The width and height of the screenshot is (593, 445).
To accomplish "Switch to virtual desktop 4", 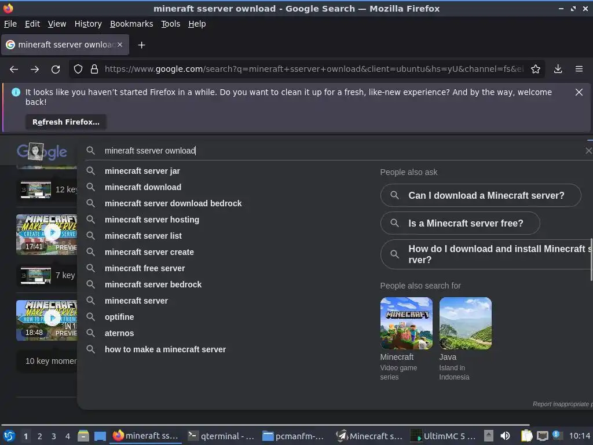I will coord(67,436).
